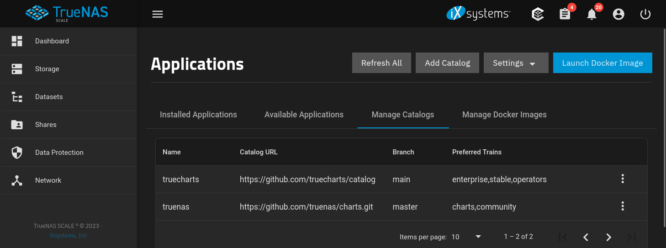
Task: Open the iXsystems logo link
Action: [478, 14]
